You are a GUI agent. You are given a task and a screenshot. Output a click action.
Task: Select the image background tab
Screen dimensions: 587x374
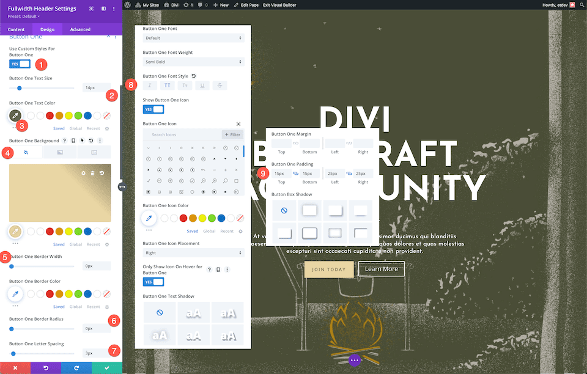coord(94,152)
